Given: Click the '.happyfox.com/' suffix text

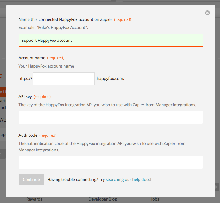Looking at the screenshot, I should [x=110, y=79].
